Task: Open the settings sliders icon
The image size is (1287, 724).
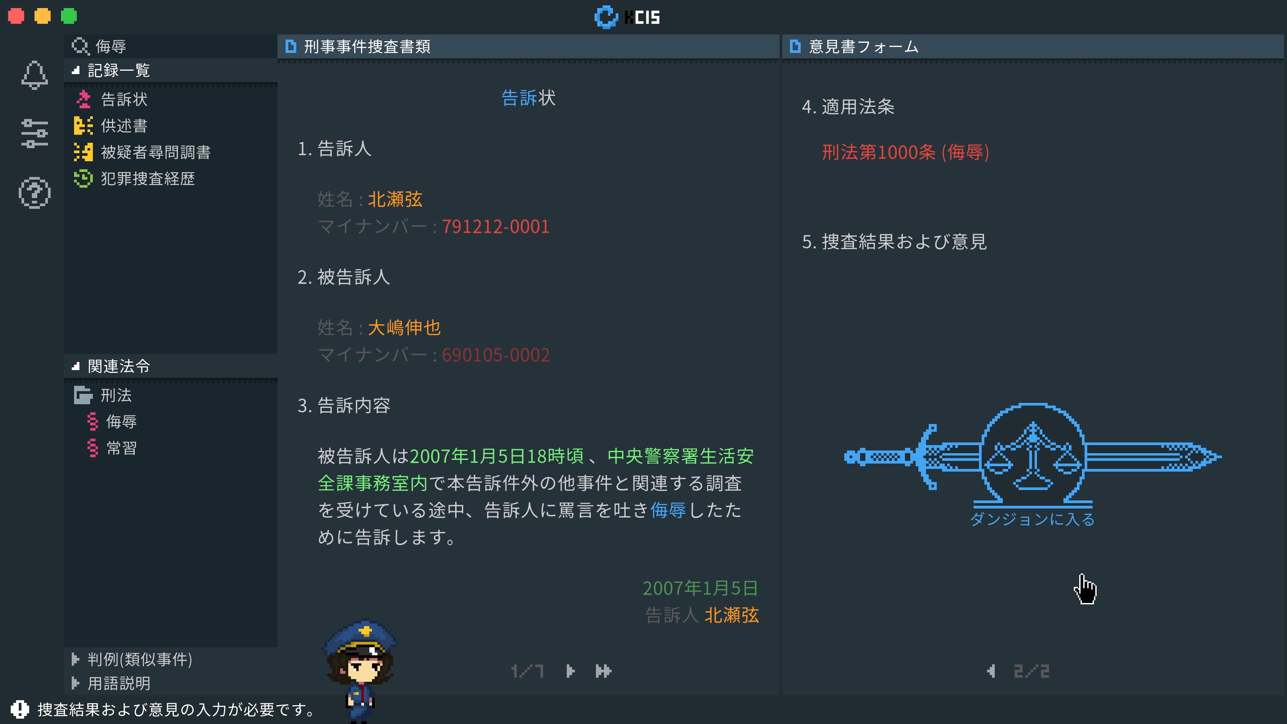Action: coord(35,133)
